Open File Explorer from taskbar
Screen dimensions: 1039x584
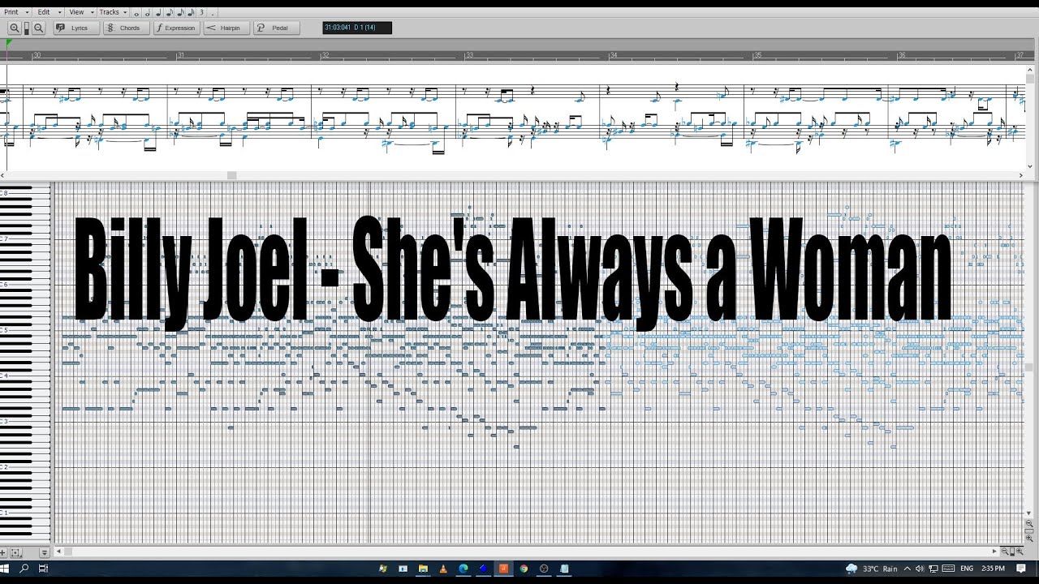pyautogui.click(x=423, y=569)
